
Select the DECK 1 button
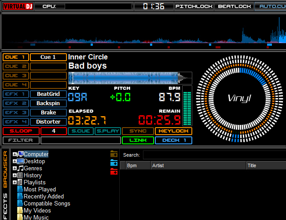173,140
